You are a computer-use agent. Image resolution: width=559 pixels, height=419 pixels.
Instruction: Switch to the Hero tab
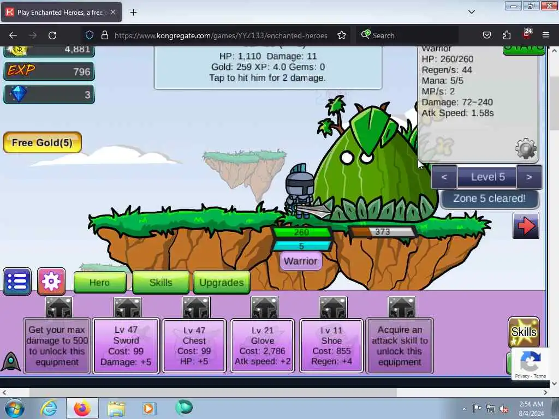click(100, 283)
